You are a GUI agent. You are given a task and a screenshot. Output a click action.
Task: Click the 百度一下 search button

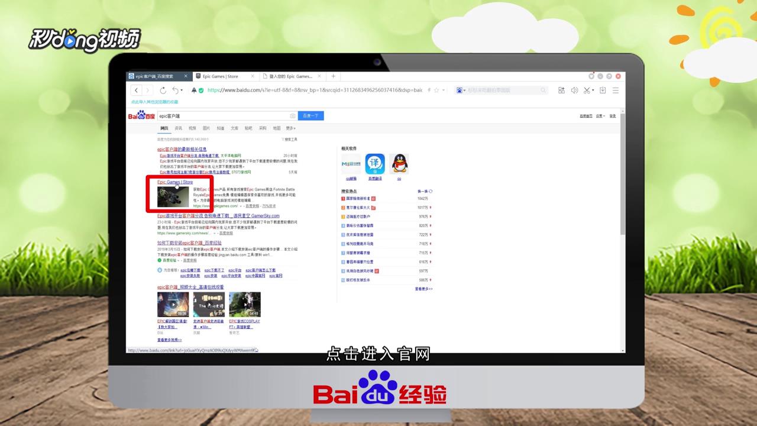coord(311,116)
